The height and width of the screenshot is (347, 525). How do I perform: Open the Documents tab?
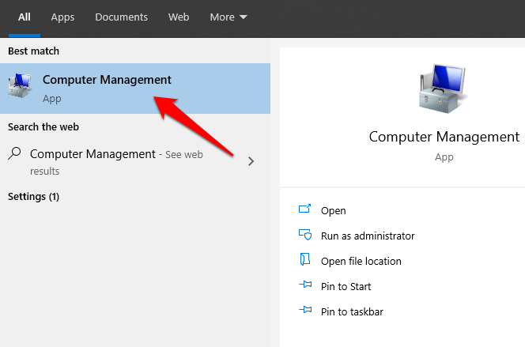point(121,17)
